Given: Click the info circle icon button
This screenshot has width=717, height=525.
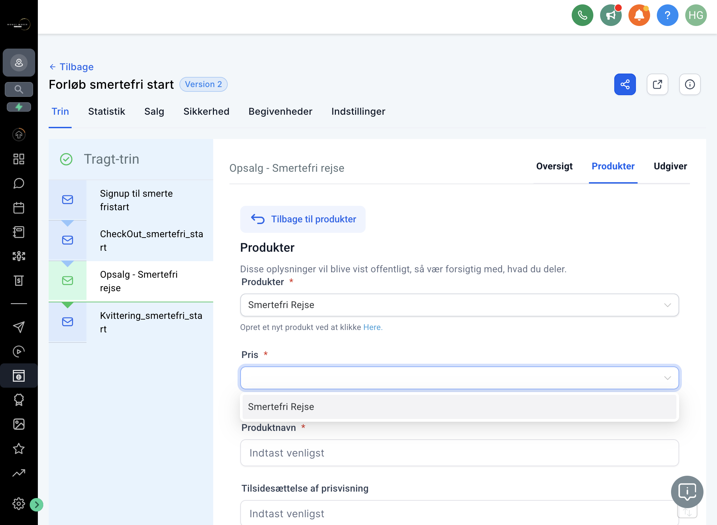Looking at the screenshot, I should coord(690,84).
